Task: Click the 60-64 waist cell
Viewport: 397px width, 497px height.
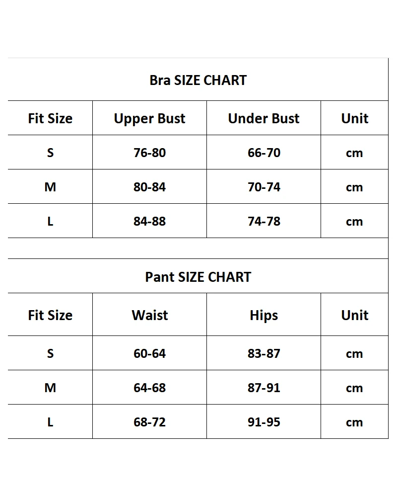Action: click(149, 353)
